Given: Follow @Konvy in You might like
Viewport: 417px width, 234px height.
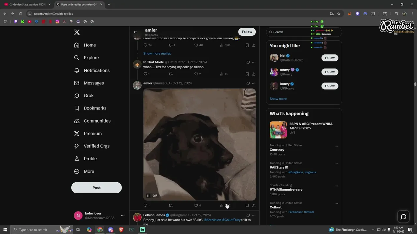Looking at the screenshot, I should click(x=330, y=72).
